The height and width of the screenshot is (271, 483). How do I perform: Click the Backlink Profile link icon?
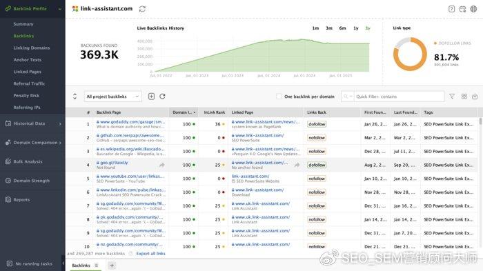click(x=8, y=9)
